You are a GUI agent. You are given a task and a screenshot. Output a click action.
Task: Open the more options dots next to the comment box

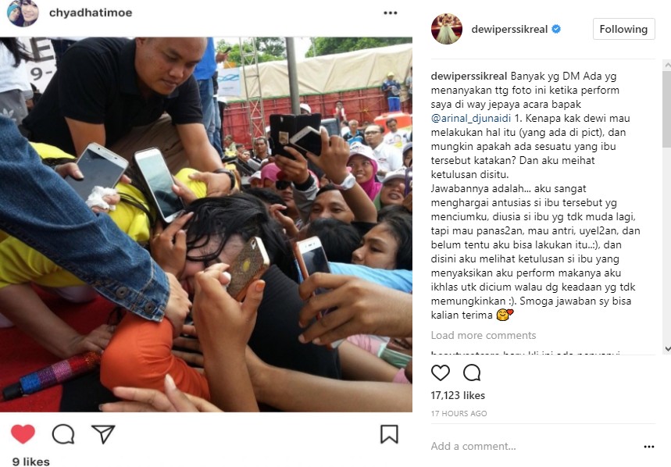point(649,447)
